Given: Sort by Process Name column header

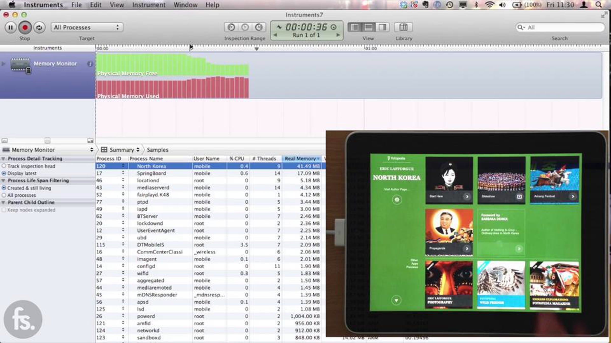Looking at the screenshot, I should [160, 159].
